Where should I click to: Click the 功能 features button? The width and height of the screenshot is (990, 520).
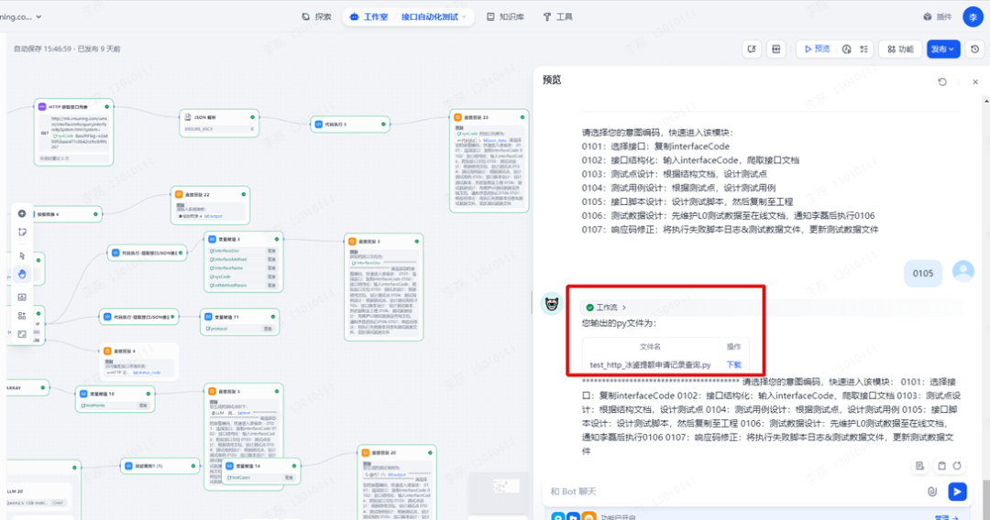click(x=900, y=49)
